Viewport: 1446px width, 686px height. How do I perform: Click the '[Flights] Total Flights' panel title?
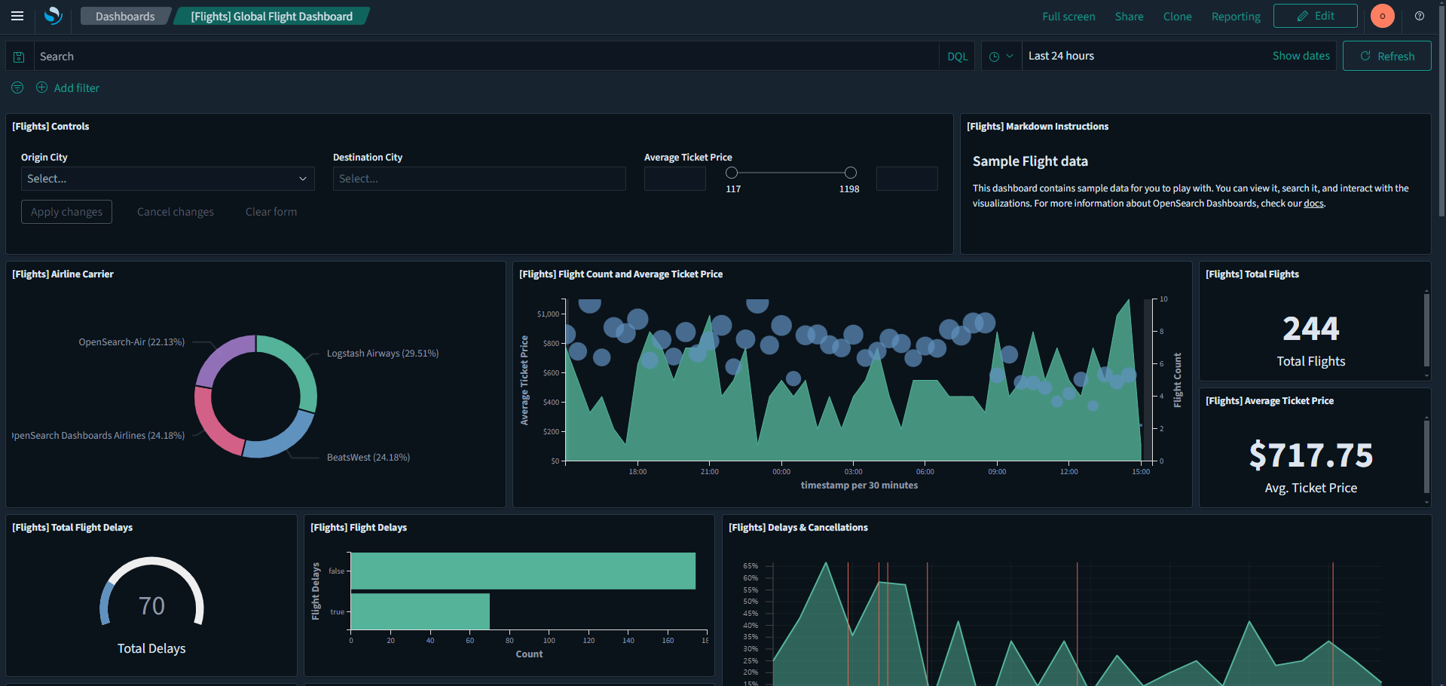pyautogui.click(x=1252, y=274)
